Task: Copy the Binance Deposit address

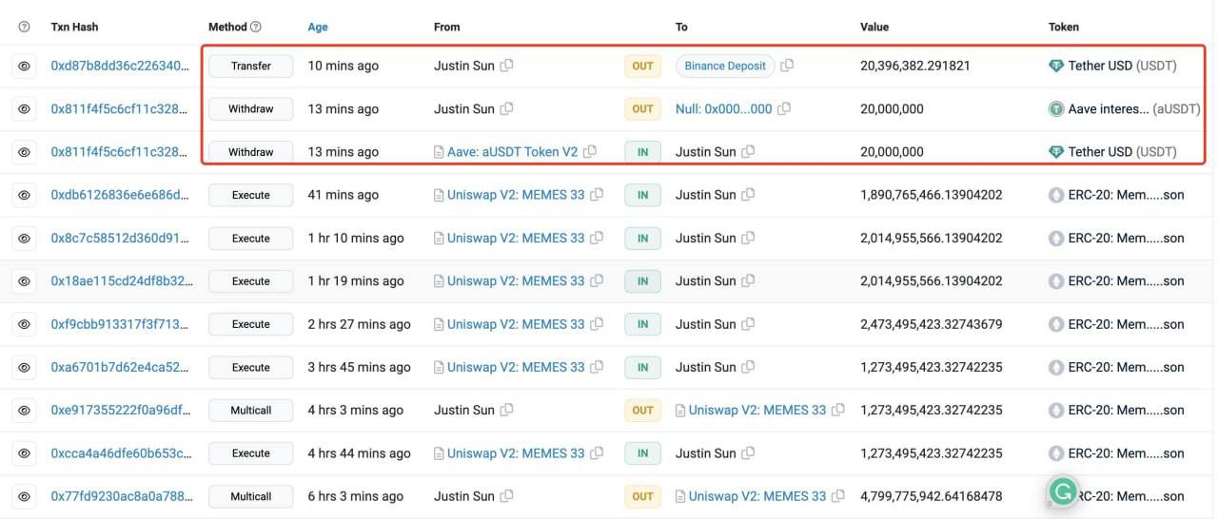Action: tap(787, 66)
